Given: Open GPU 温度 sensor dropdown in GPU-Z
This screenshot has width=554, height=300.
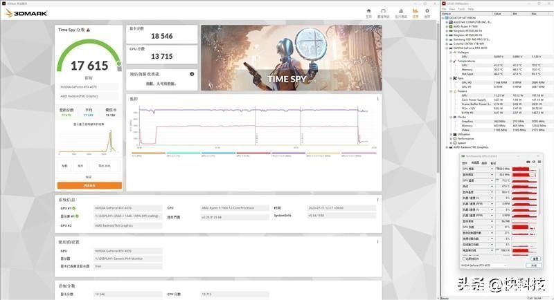Looking at the screenshot, I should click(492, 180).
